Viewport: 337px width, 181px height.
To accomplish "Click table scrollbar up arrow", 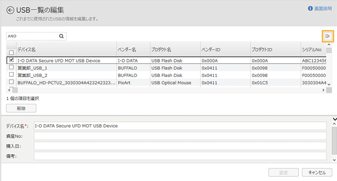I will pos(329,45).
